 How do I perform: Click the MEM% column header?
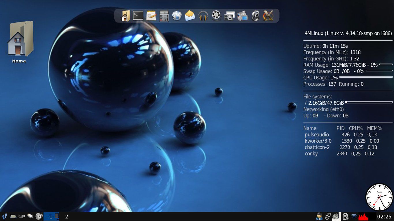pyautogui.click(x=375, y=128)
